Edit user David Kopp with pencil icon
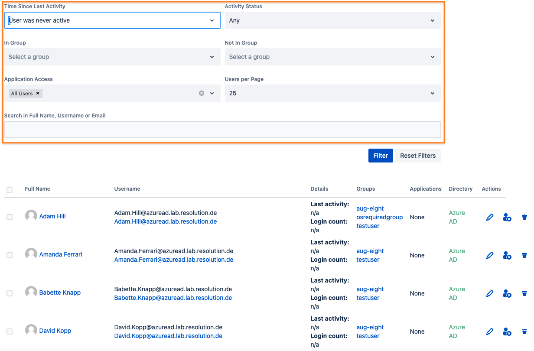Screen dimensions: 534x351 pos(490,331)
